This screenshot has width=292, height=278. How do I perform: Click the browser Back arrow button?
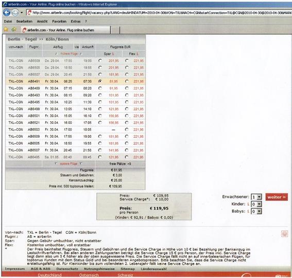click(x=7, y=13)
